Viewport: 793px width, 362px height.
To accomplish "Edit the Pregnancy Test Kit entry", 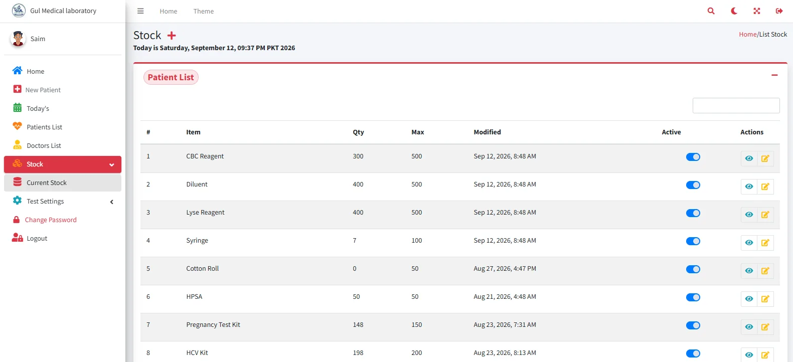I will pos(765,327).
